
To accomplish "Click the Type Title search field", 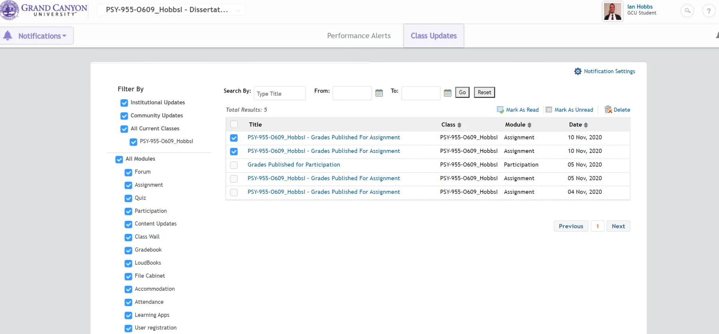I will [x=279, y=94].
